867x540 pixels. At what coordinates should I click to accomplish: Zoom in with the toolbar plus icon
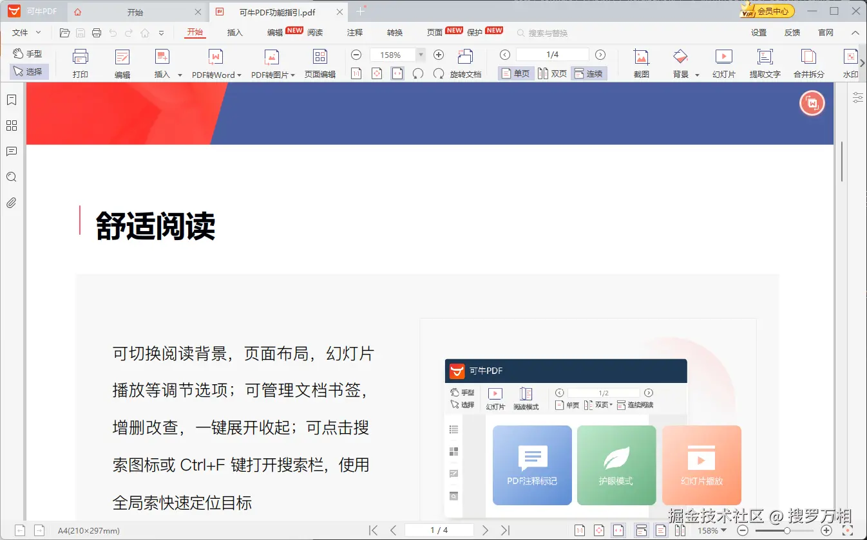point(439,55)
